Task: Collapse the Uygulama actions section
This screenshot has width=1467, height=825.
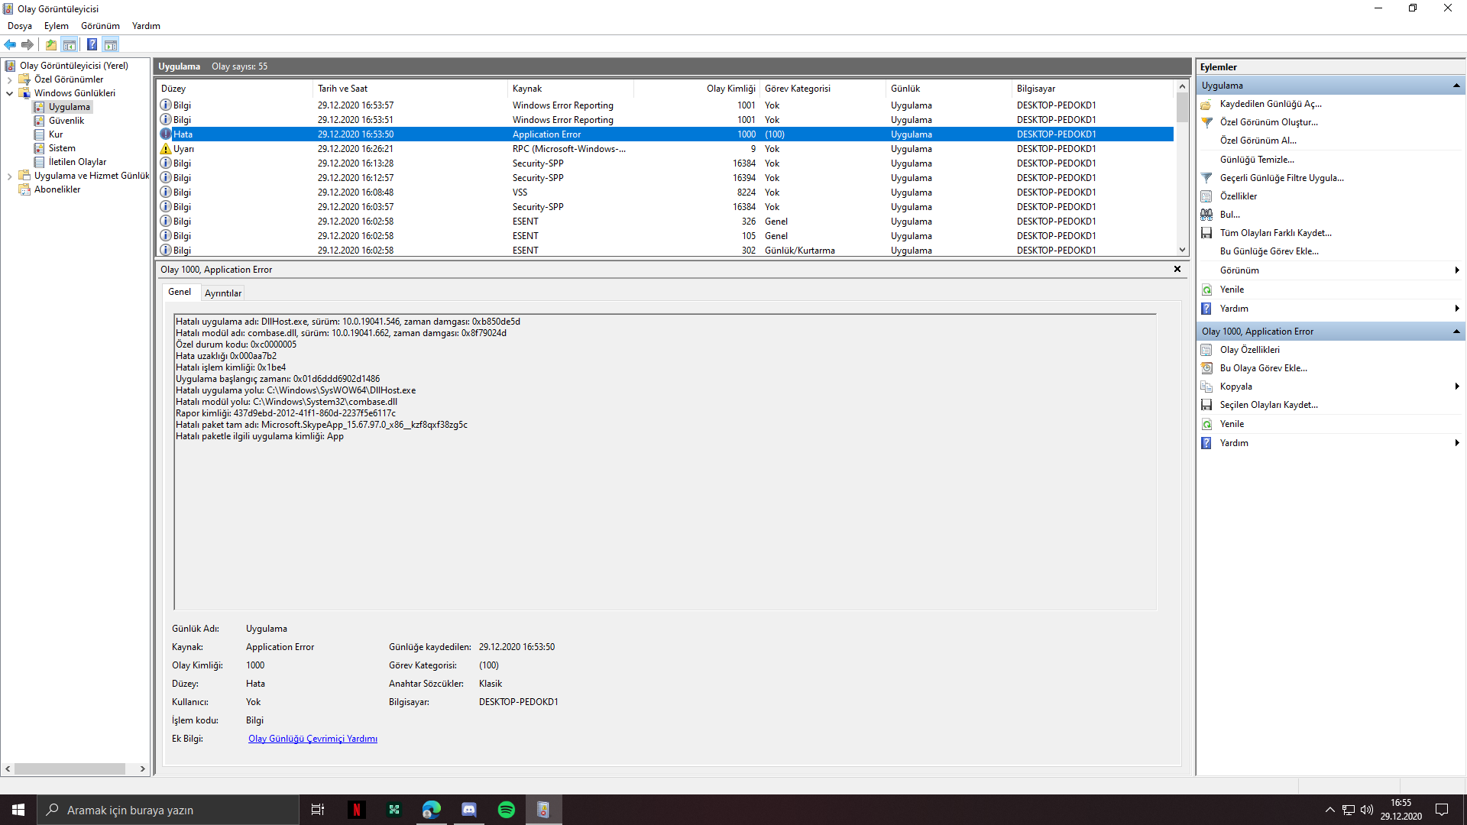Action: (x=1456, y=86)
